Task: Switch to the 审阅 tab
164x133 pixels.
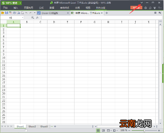Action: pyautogui.click(x=77, y=8)
